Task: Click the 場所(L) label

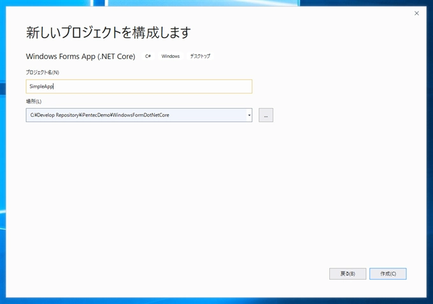Action: (33, 101)
